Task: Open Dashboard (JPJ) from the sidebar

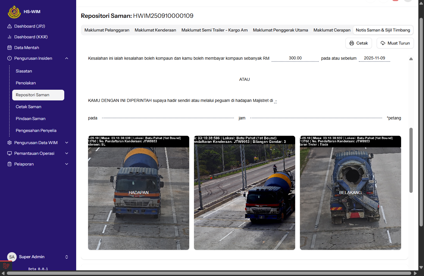Action: click(x=29, y=26)
